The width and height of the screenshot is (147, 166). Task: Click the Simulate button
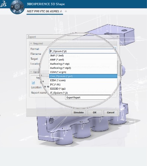point(78,112)
